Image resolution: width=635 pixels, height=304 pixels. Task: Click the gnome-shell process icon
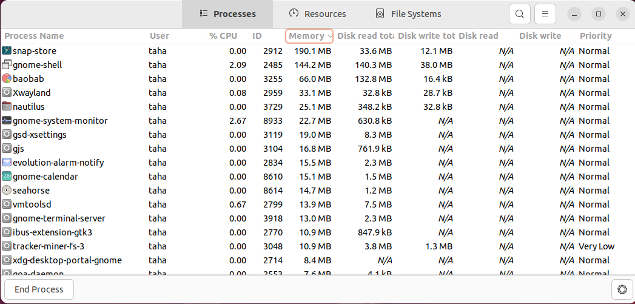pyautogui.click(x=7, y=65)
